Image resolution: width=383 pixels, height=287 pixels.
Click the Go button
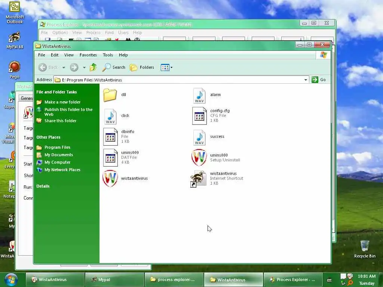[319, 80]
